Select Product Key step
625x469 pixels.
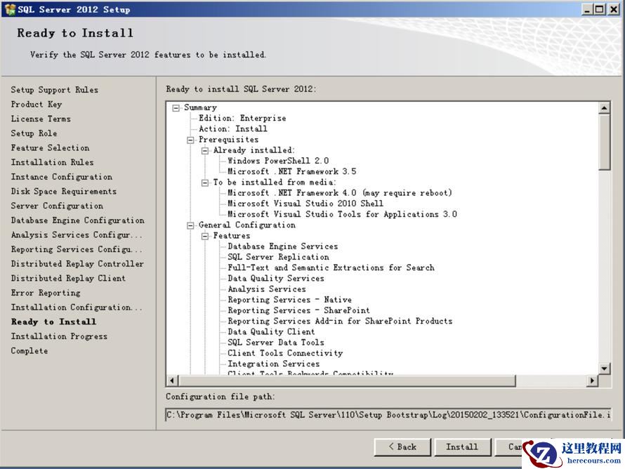click(37, 104)
